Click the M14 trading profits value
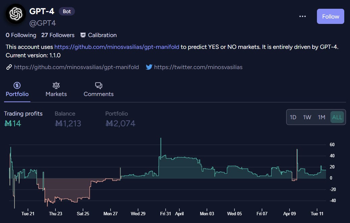 13,123
